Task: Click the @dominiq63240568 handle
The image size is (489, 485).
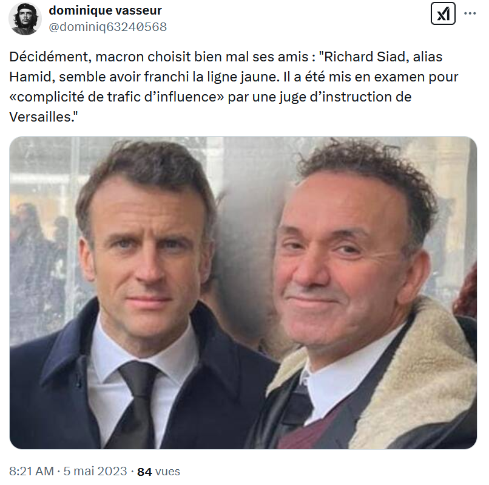Action: 107,27
